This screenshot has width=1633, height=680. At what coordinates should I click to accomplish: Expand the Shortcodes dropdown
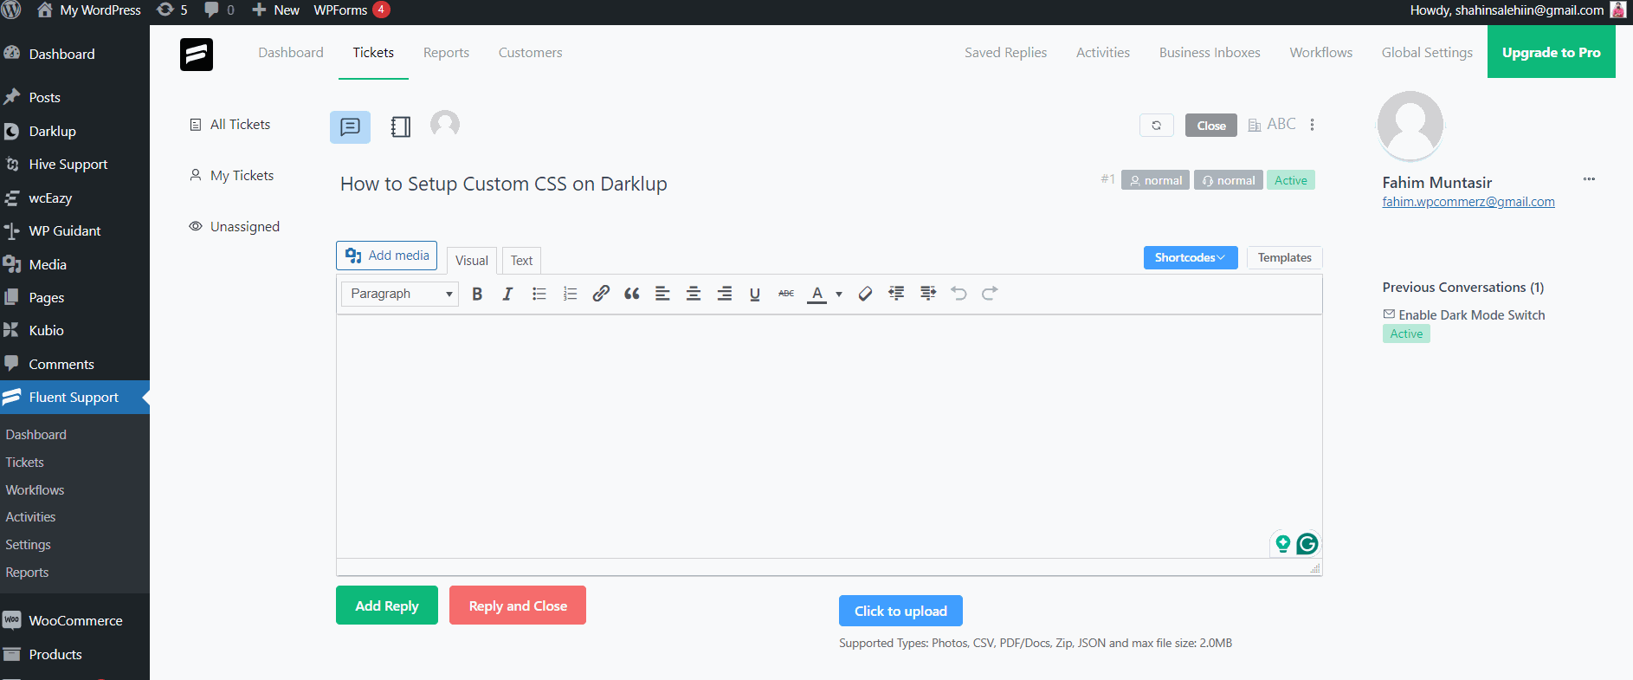(x=1191, y=257)
